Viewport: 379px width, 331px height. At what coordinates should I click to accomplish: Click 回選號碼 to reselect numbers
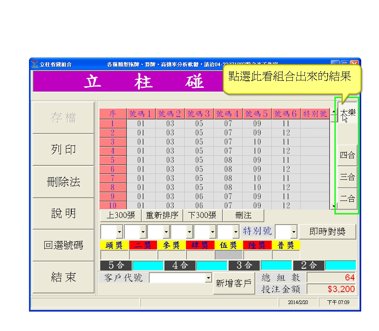pos(63,245)
